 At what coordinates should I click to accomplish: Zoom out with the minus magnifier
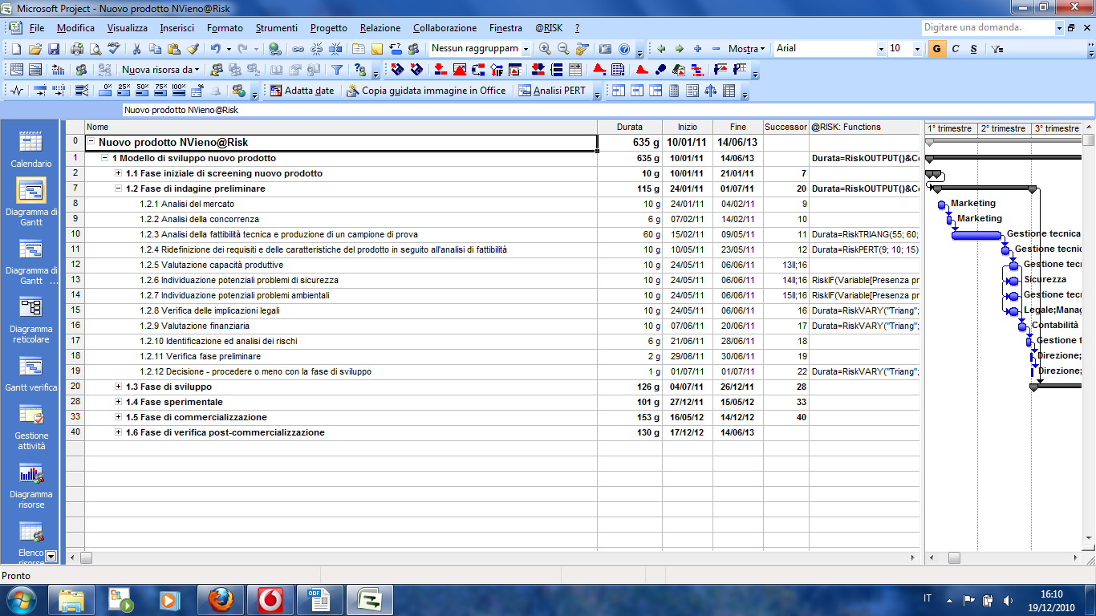pyautogui.click(x=563, y=49)
